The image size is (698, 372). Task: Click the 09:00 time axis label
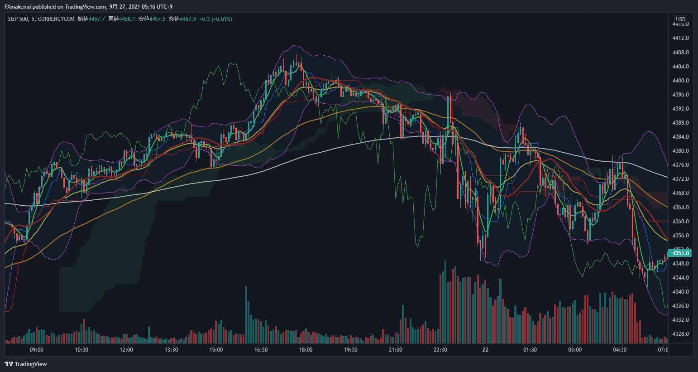tap(37, 350)
